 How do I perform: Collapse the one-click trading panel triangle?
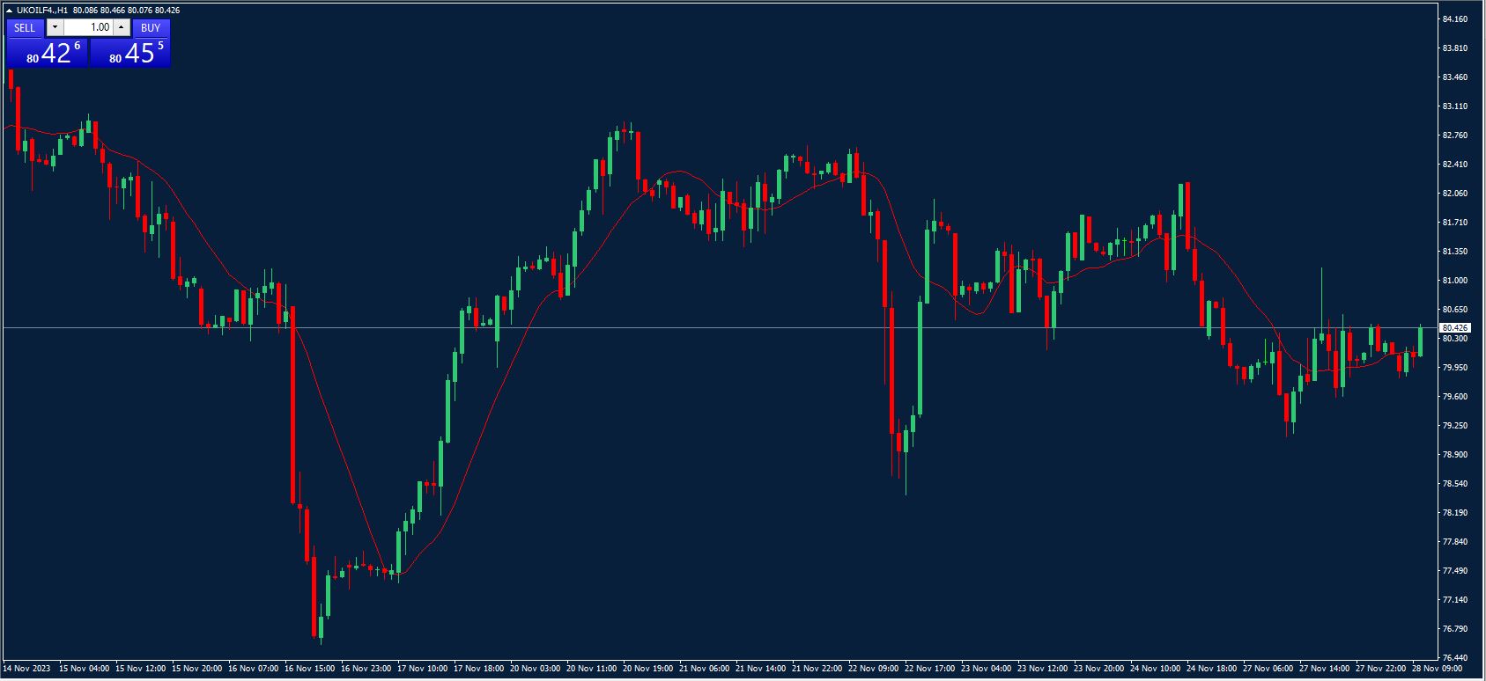(x=9, y=11)
